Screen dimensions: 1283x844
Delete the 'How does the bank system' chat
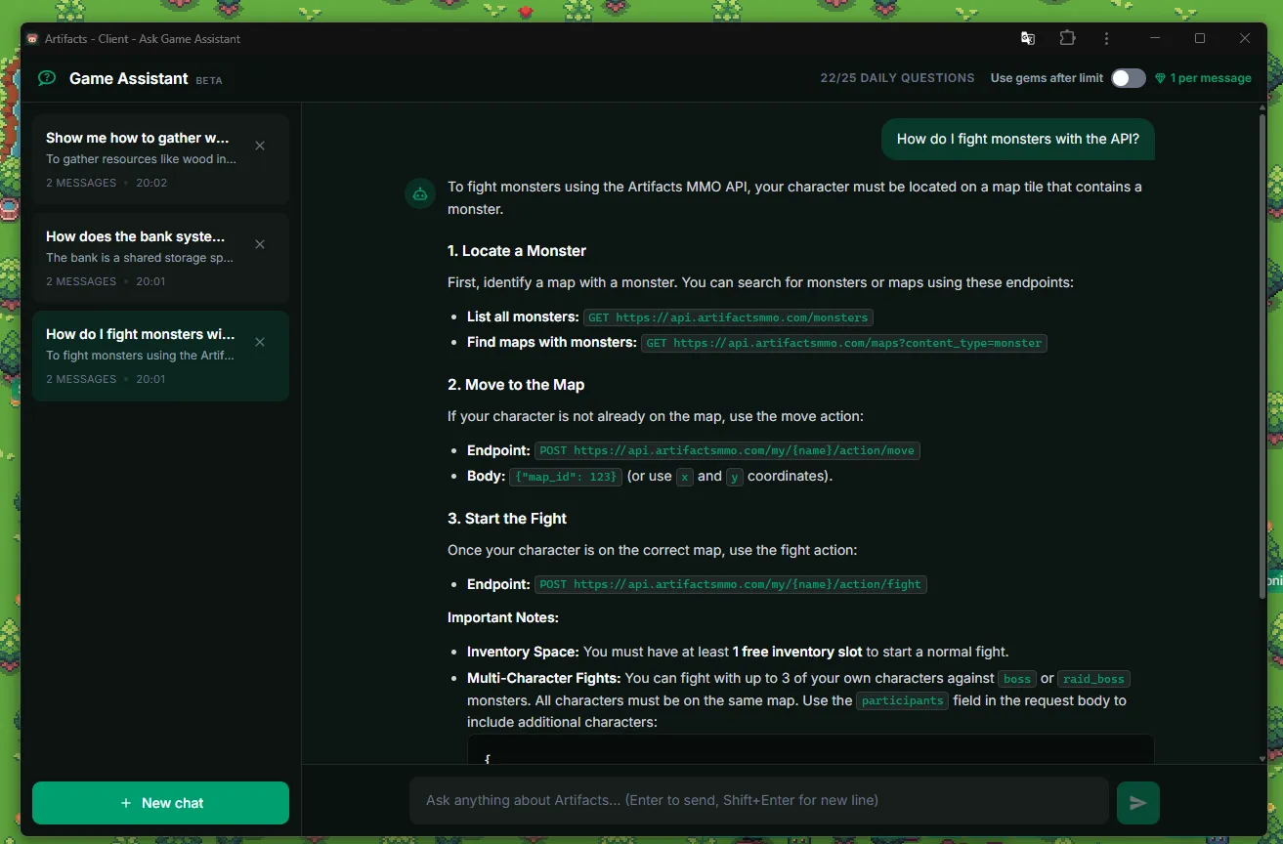pos(260,244)
